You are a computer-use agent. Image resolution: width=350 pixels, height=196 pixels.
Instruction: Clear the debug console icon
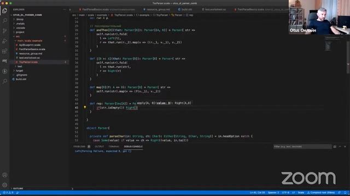coord(335,146)
